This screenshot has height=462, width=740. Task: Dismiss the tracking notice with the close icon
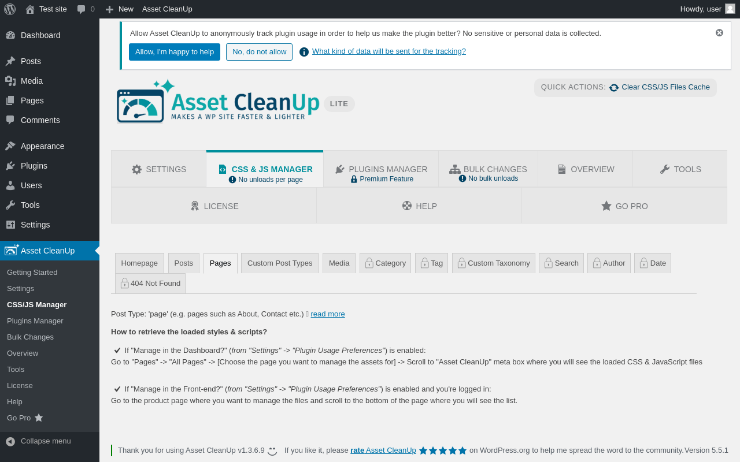click(x=719, y=33)
